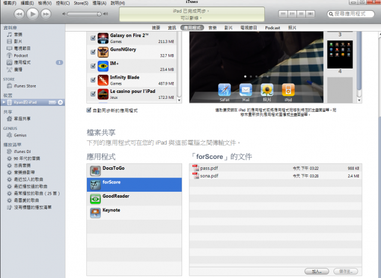Switch to the 照片 device tab
The image size is (381, 278).
[x=292, y=28]
